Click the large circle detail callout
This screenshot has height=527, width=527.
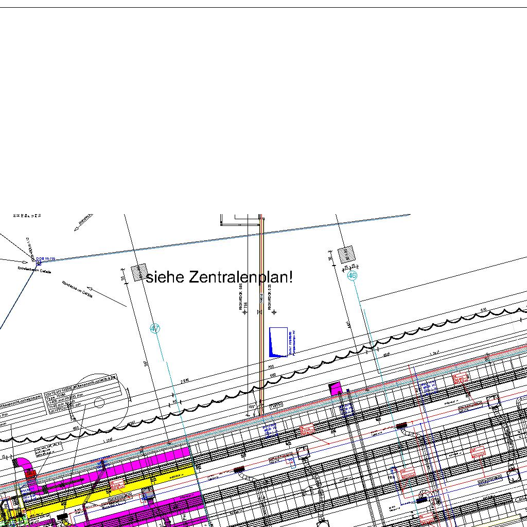pyautogui.click(x=99, y=402)
